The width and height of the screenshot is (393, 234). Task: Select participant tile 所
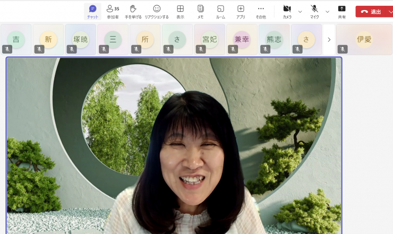coord(145,39)
